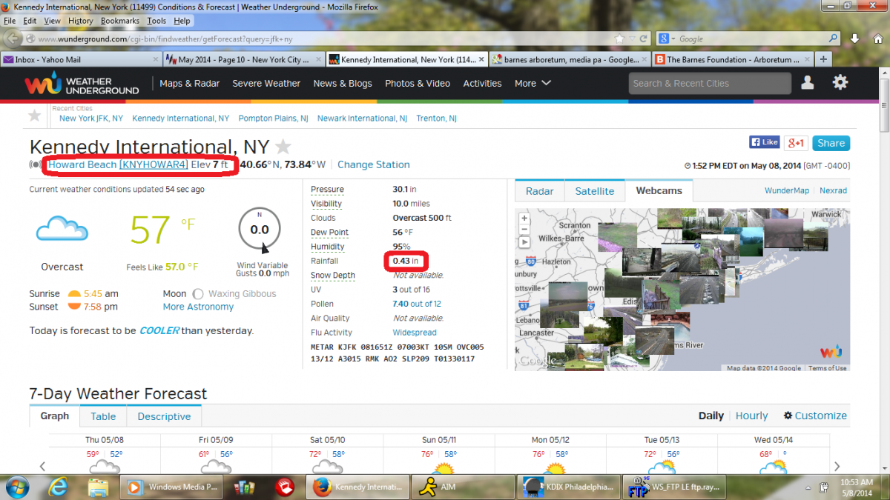Click the Change Station link
The height and width of the screenshot is (500, 890).
[x=373, y=164]
